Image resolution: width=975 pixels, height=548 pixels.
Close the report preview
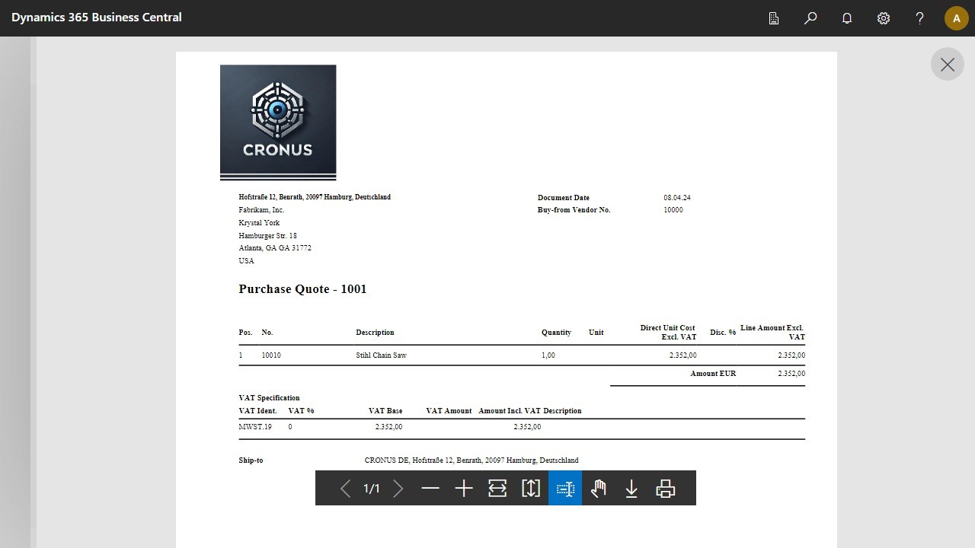(947, 64)
